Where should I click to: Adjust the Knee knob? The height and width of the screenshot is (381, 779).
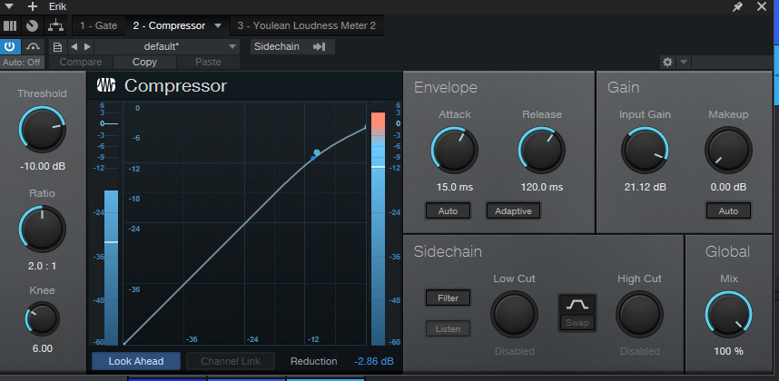43,318
